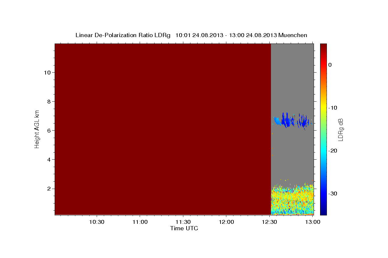This screenshot has width=388, height=258.
Task: Click the height tick label 8
Action: coord(48,102)
